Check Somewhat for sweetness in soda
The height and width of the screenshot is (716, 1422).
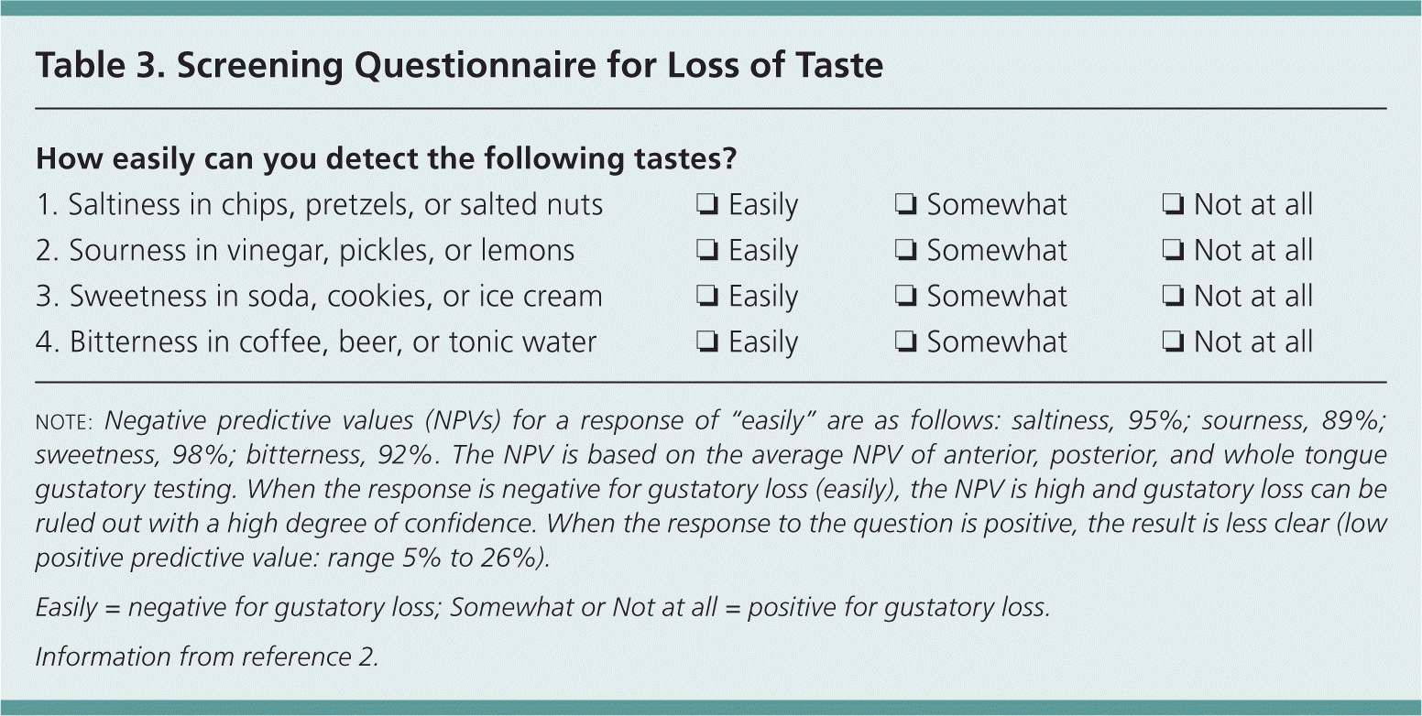(904, 297)
